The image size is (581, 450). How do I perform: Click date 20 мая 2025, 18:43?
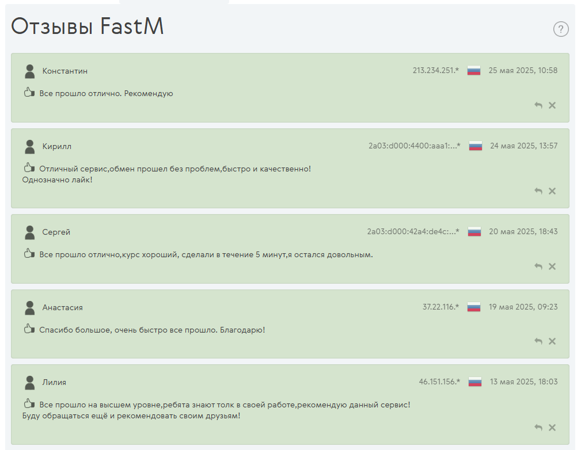(523, 231)
